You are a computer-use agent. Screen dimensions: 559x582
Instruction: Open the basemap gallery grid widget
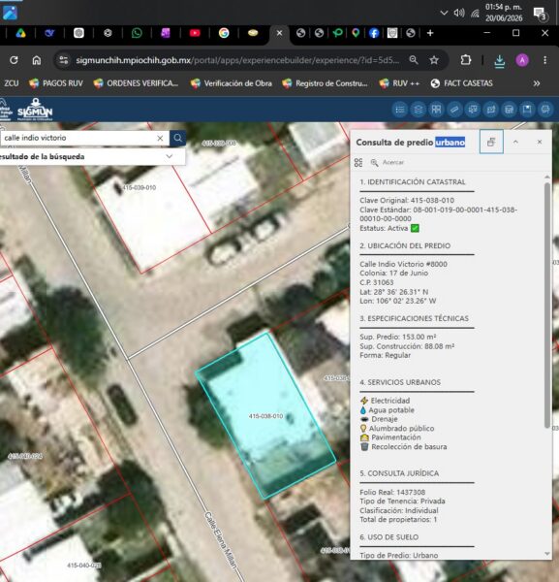[436, 110]
